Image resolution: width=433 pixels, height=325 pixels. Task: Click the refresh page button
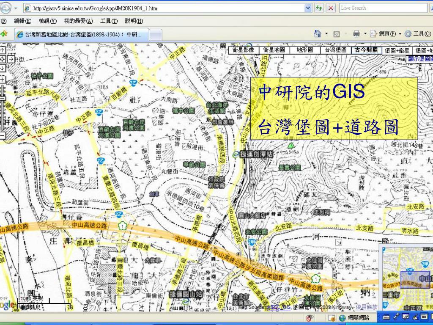(319, 8)
